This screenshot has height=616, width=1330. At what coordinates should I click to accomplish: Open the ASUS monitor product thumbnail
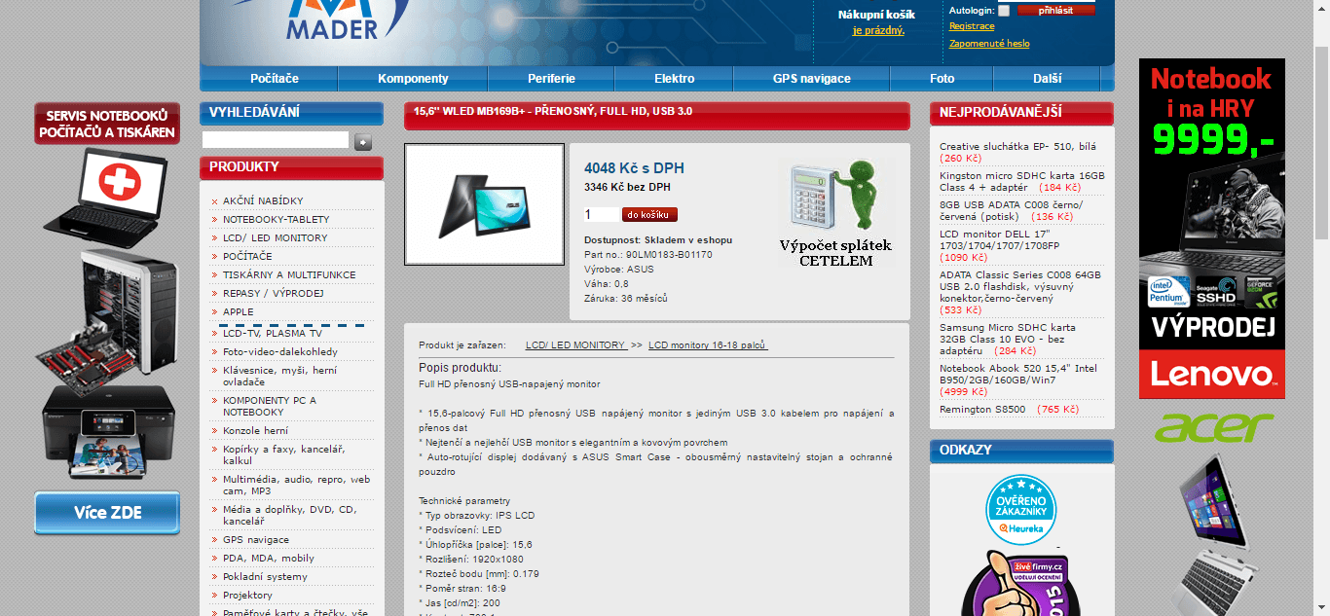[484, 204]
